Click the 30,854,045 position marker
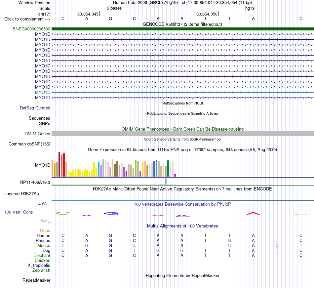This screenshot has height=288, width=314. click(x=88, y=14)
